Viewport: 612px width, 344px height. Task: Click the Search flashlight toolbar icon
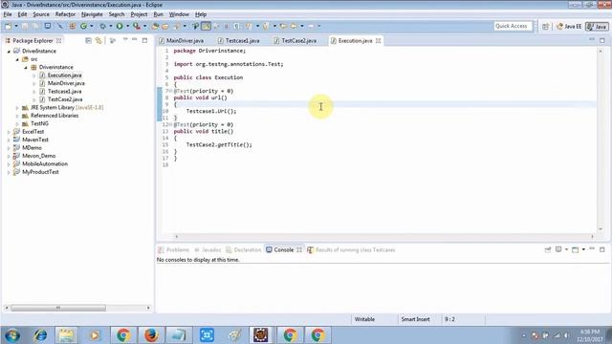(x=176, y=26)
